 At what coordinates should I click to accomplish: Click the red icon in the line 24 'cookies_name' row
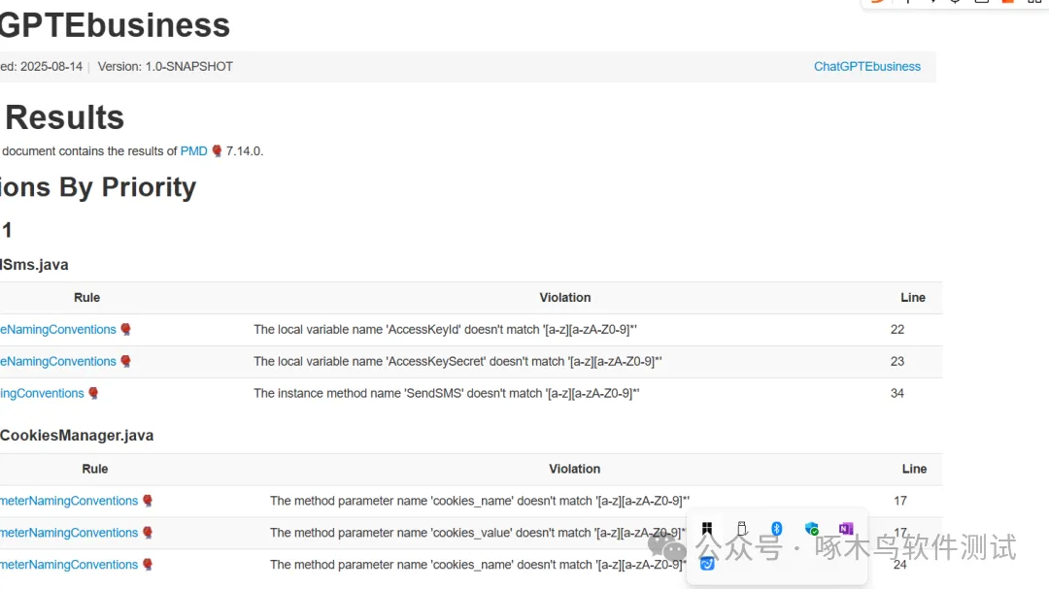(x=148, y=565)
